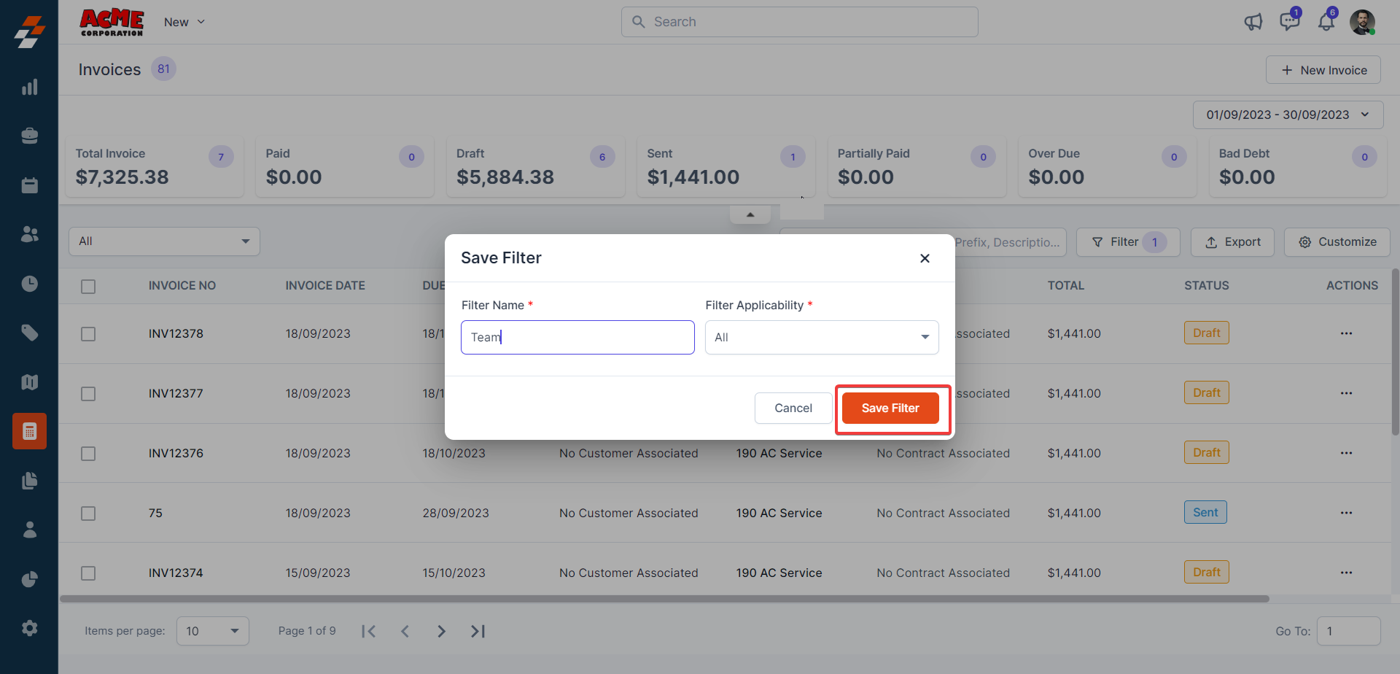The image size is (1400, 674).
Task: Open the date range 01/09/2023 - 30/09/2023 dropdown
Action: [1288, 115]
